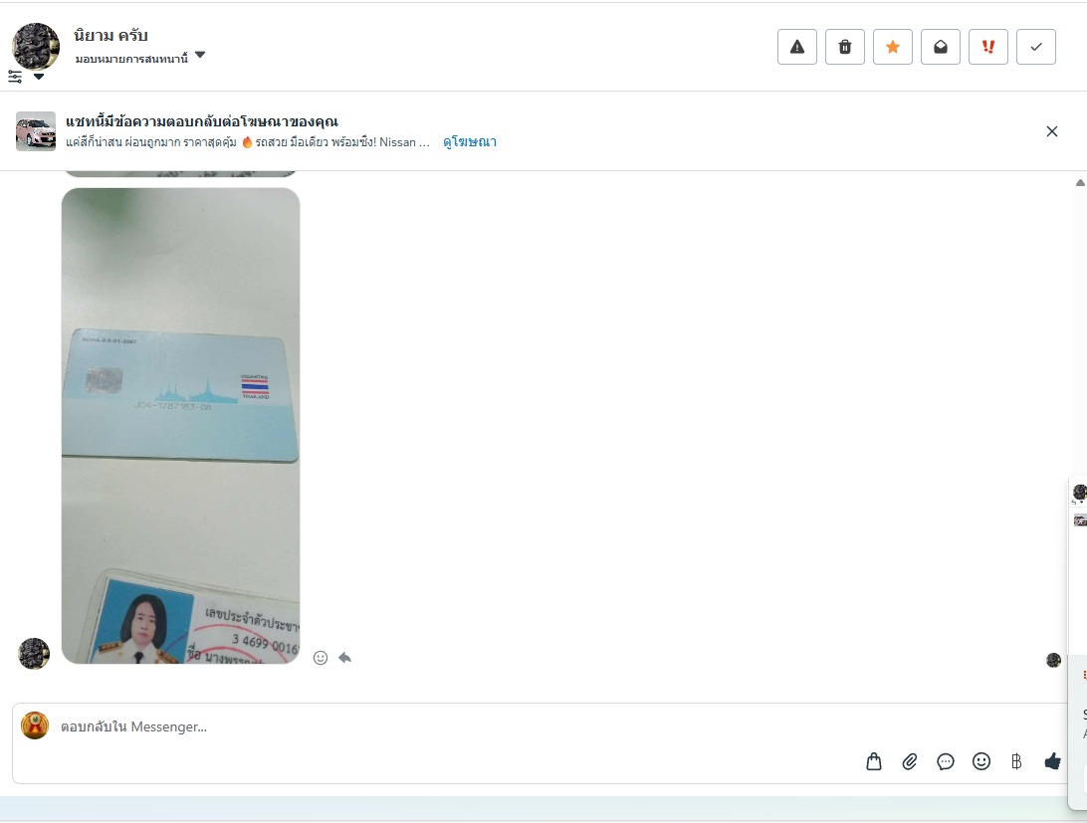Mark conversation unread with envelope icon

941,47
